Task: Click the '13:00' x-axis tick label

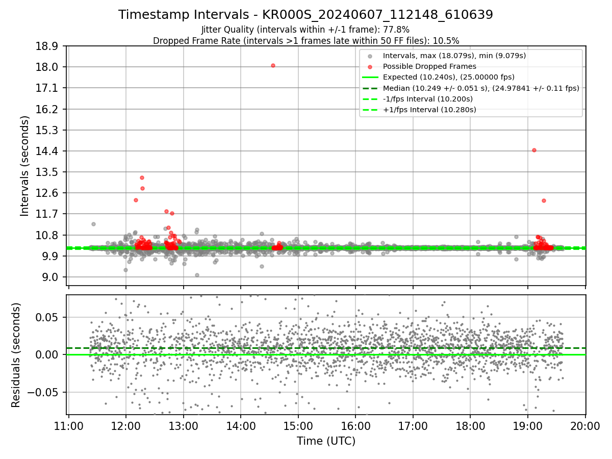Action: pos(184,427)
